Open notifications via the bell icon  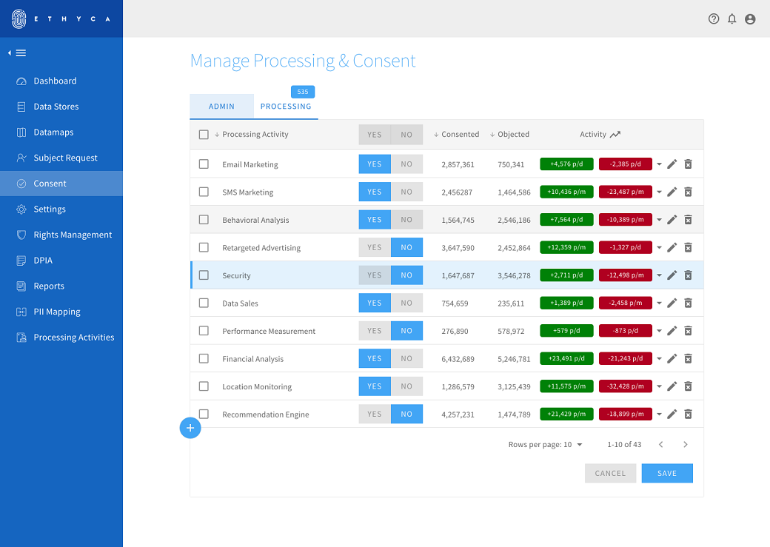click(731, 19)
